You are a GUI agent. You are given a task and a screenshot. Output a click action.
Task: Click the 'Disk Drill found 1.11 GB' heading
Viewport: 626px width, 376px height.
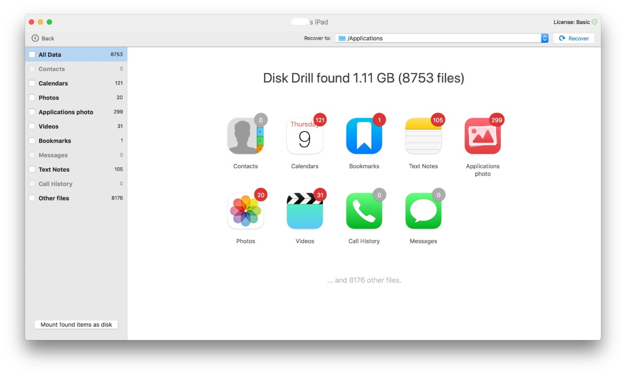point(364,78)
